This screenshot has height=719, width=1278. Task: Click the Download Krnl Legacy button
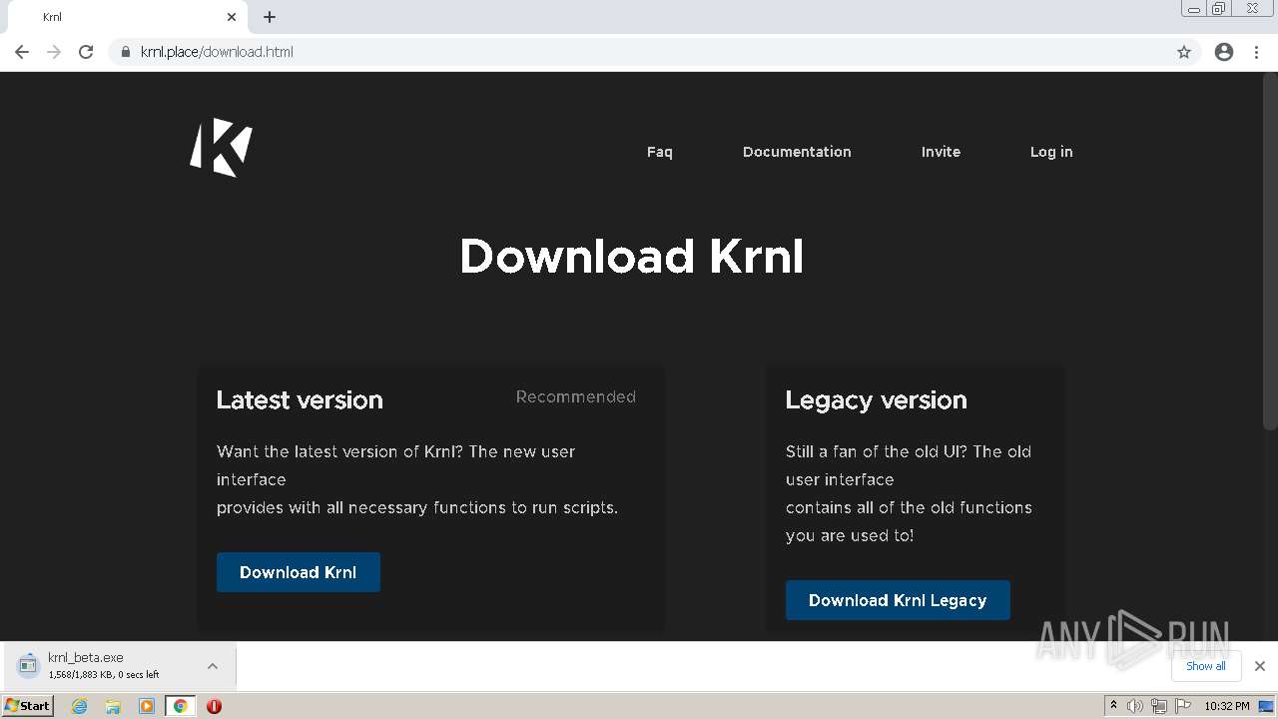898,600
